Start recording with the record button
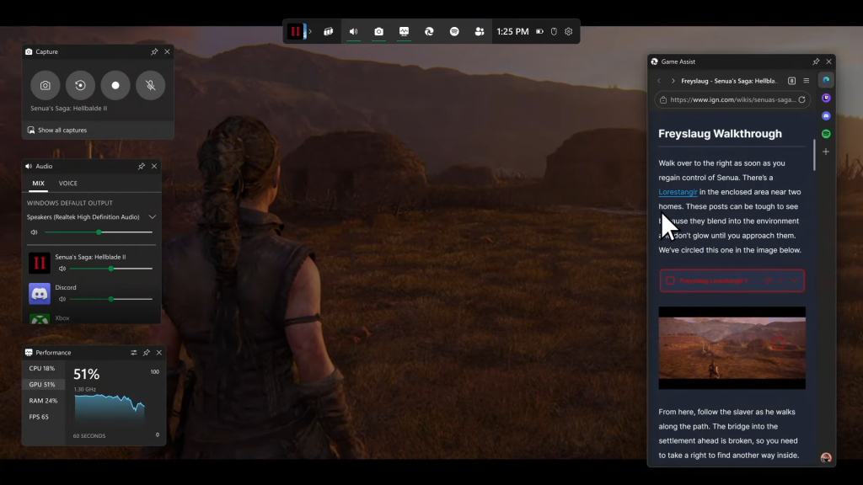The height and width of the screenshot is (485, 863). [115, 85]
